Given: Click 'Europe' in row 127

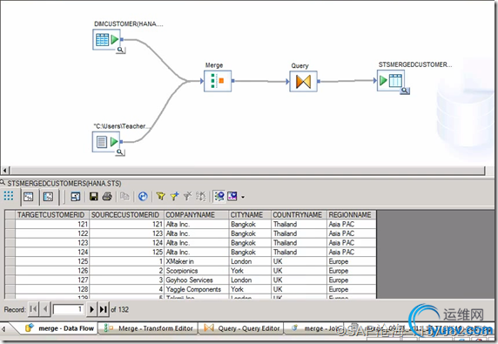Looking at the screenshot, I should pos(352,280).
